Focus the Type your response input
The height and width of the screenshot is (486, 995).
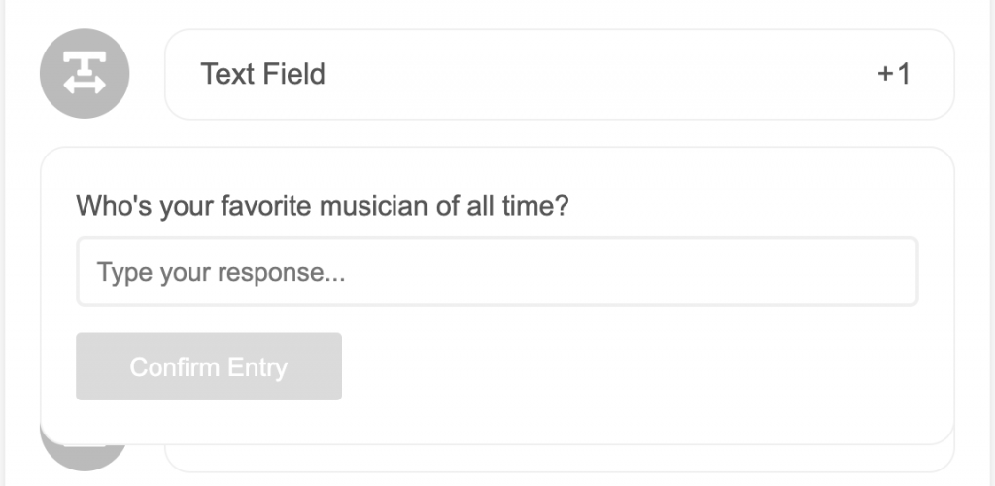(x=497, y=272)
